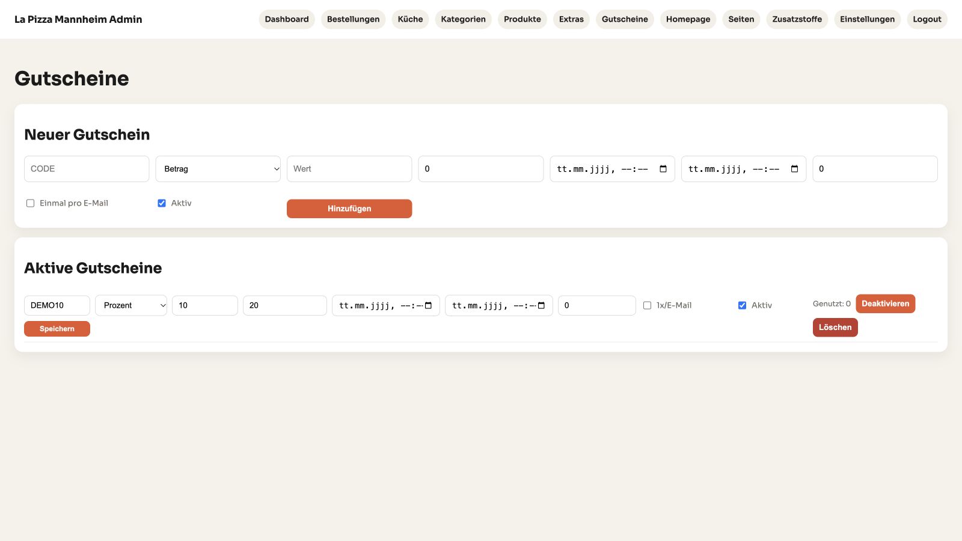Image resolution: width=962 pixels, height=541 pixels.
Task: Deactivate the DEMO10 voucher
Action: 886,304
